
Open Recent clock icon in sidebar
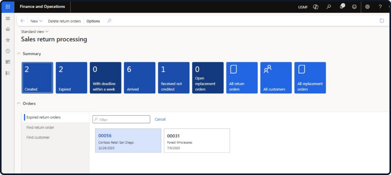point(8,51)
